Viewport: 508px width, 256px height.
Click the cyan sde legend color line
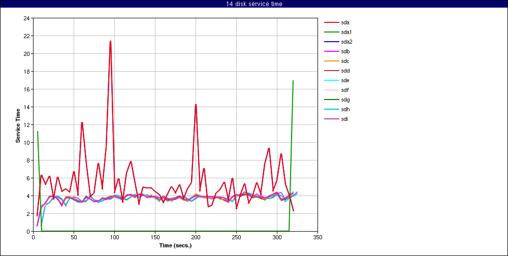tap(331, 80)
